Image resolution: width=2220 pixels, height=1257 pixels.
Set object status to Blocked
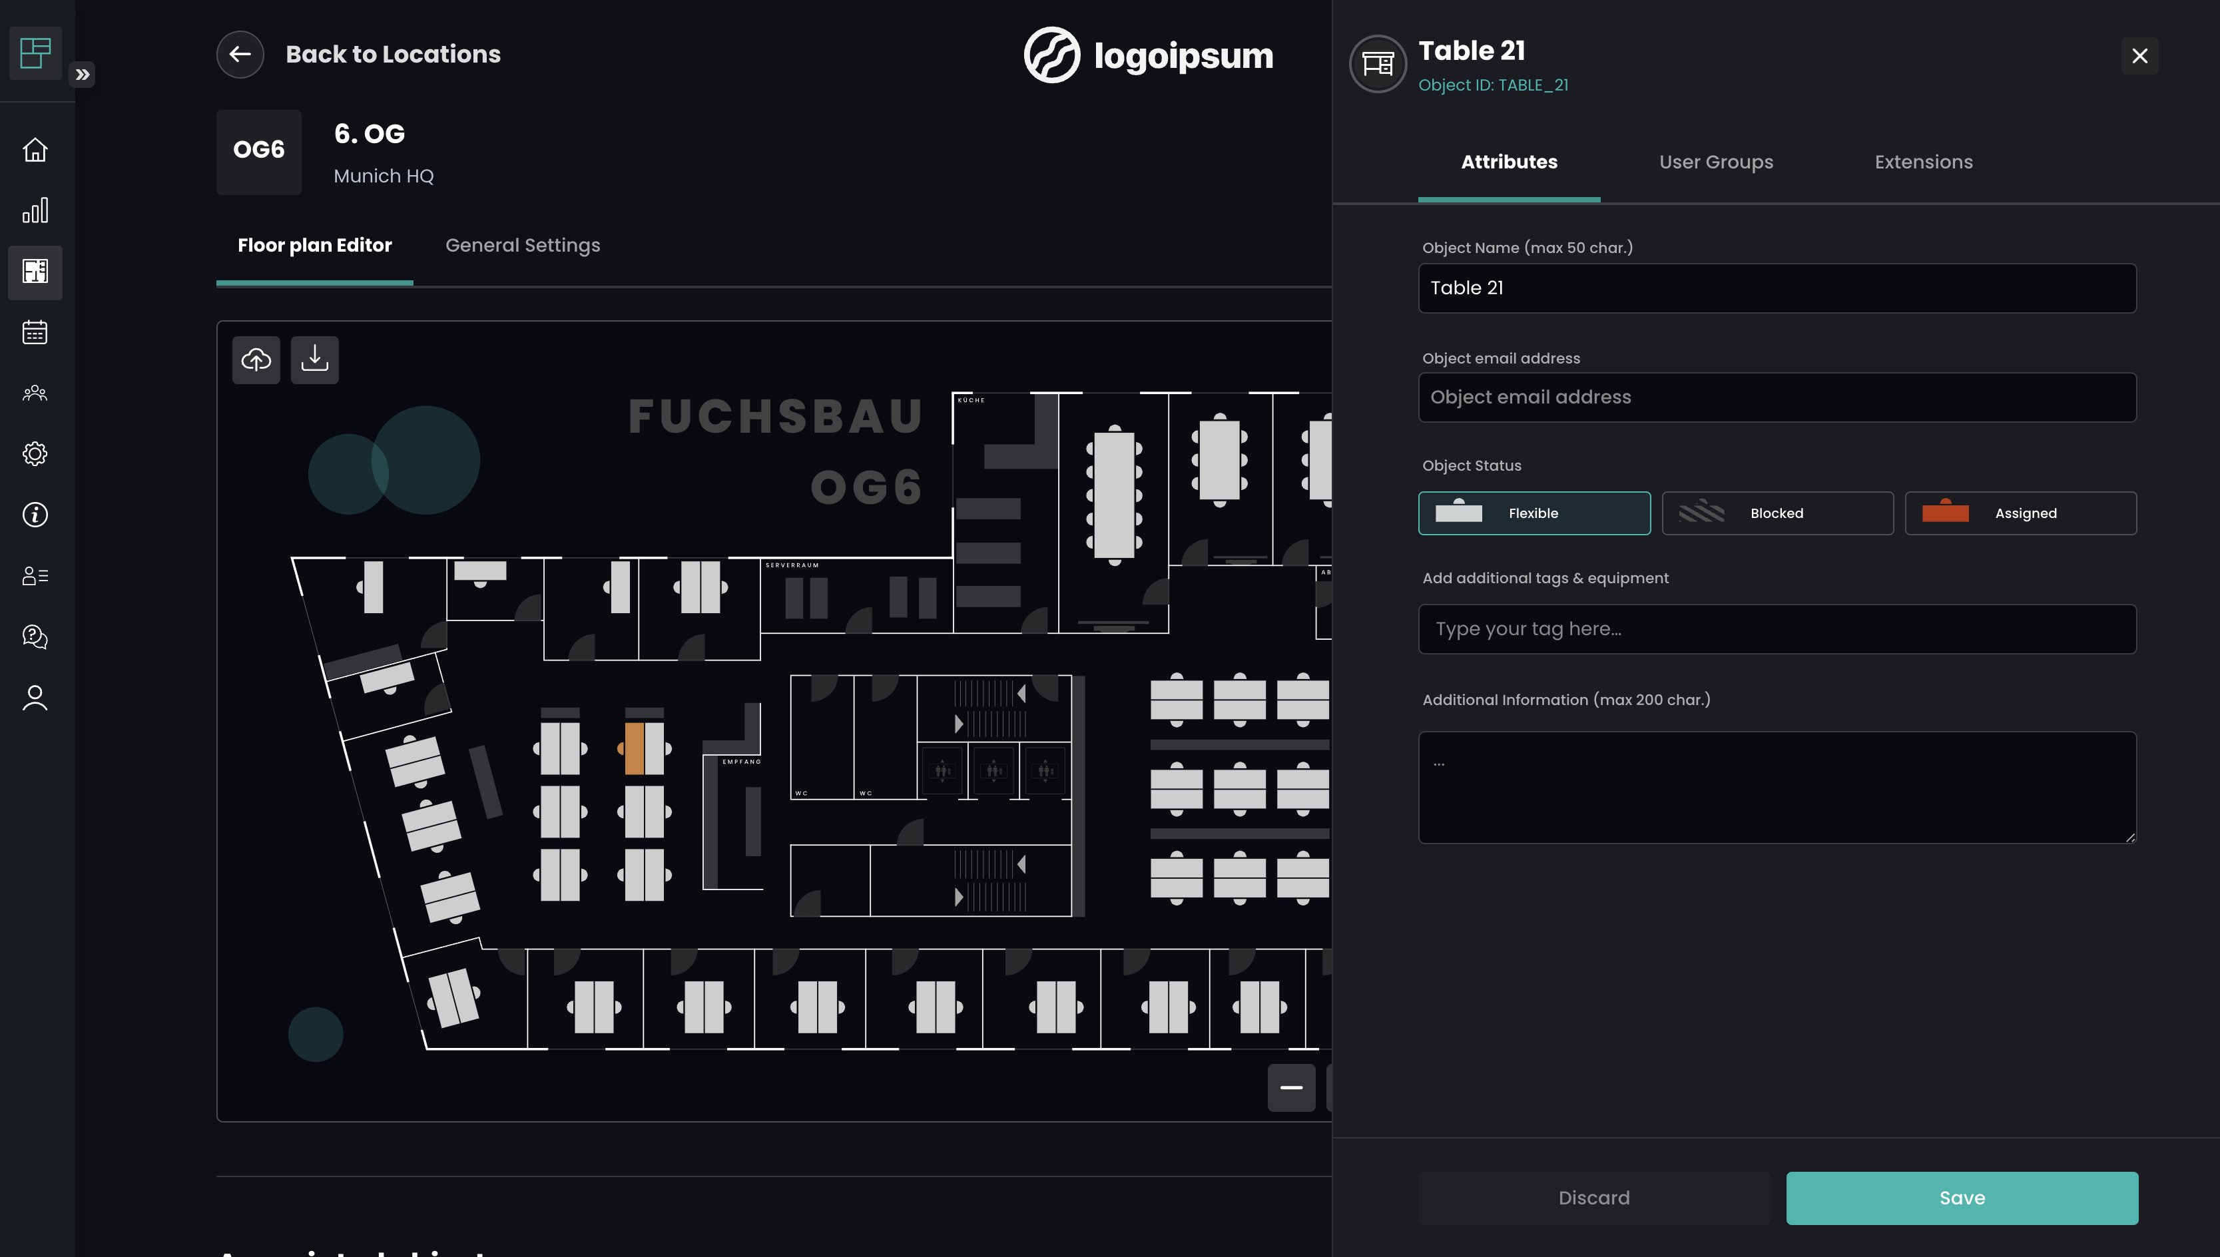[1777, 514]
